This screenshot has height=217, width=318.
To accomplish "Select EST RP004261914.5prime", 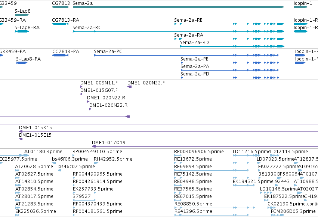I will coord(74,185).
